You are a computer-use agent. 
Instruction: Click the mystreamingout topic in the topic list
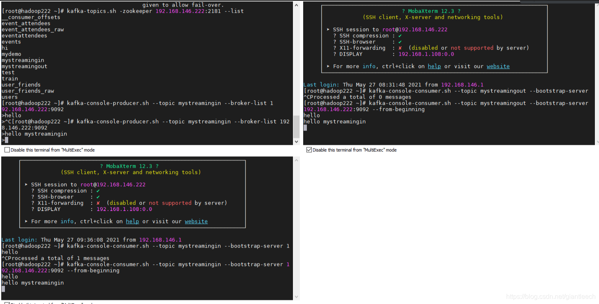pyautogui.click(x=25, y=66)
